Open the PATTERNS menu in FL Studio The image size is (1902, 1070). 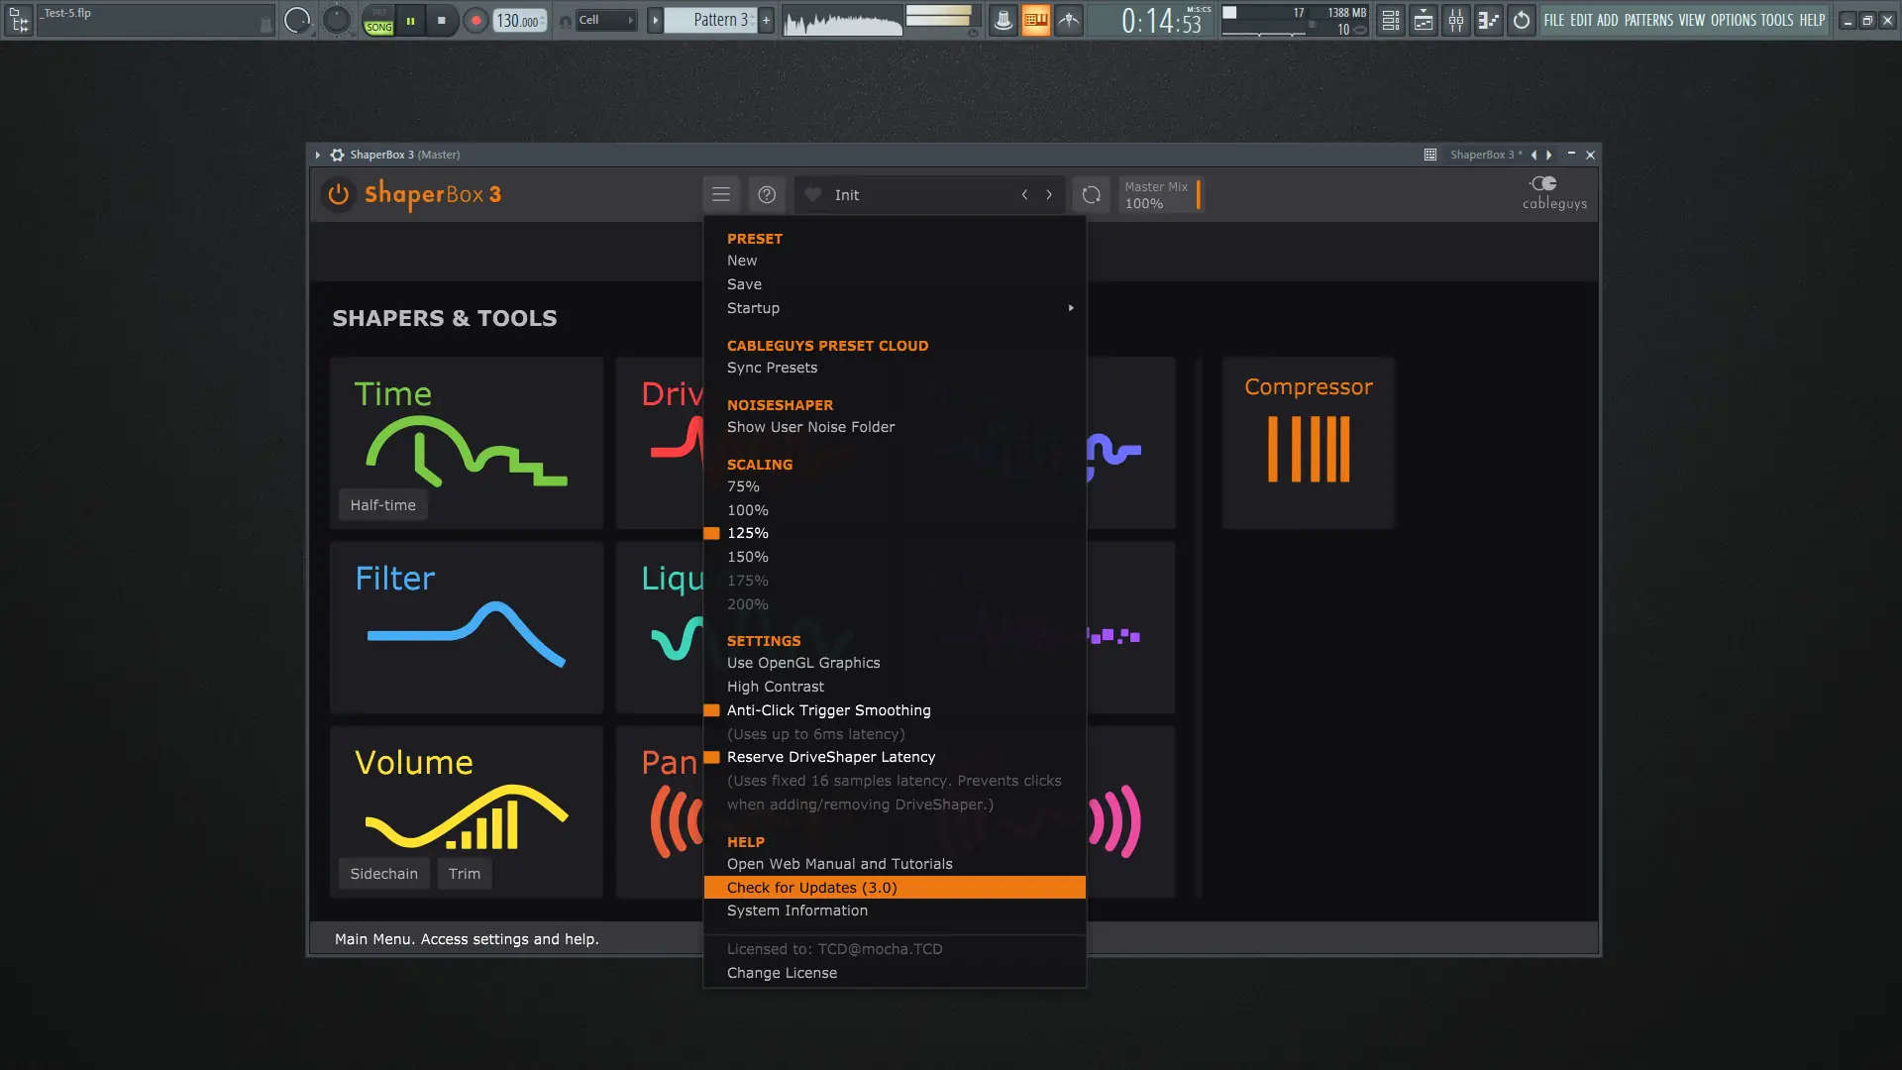point(1648,20)
